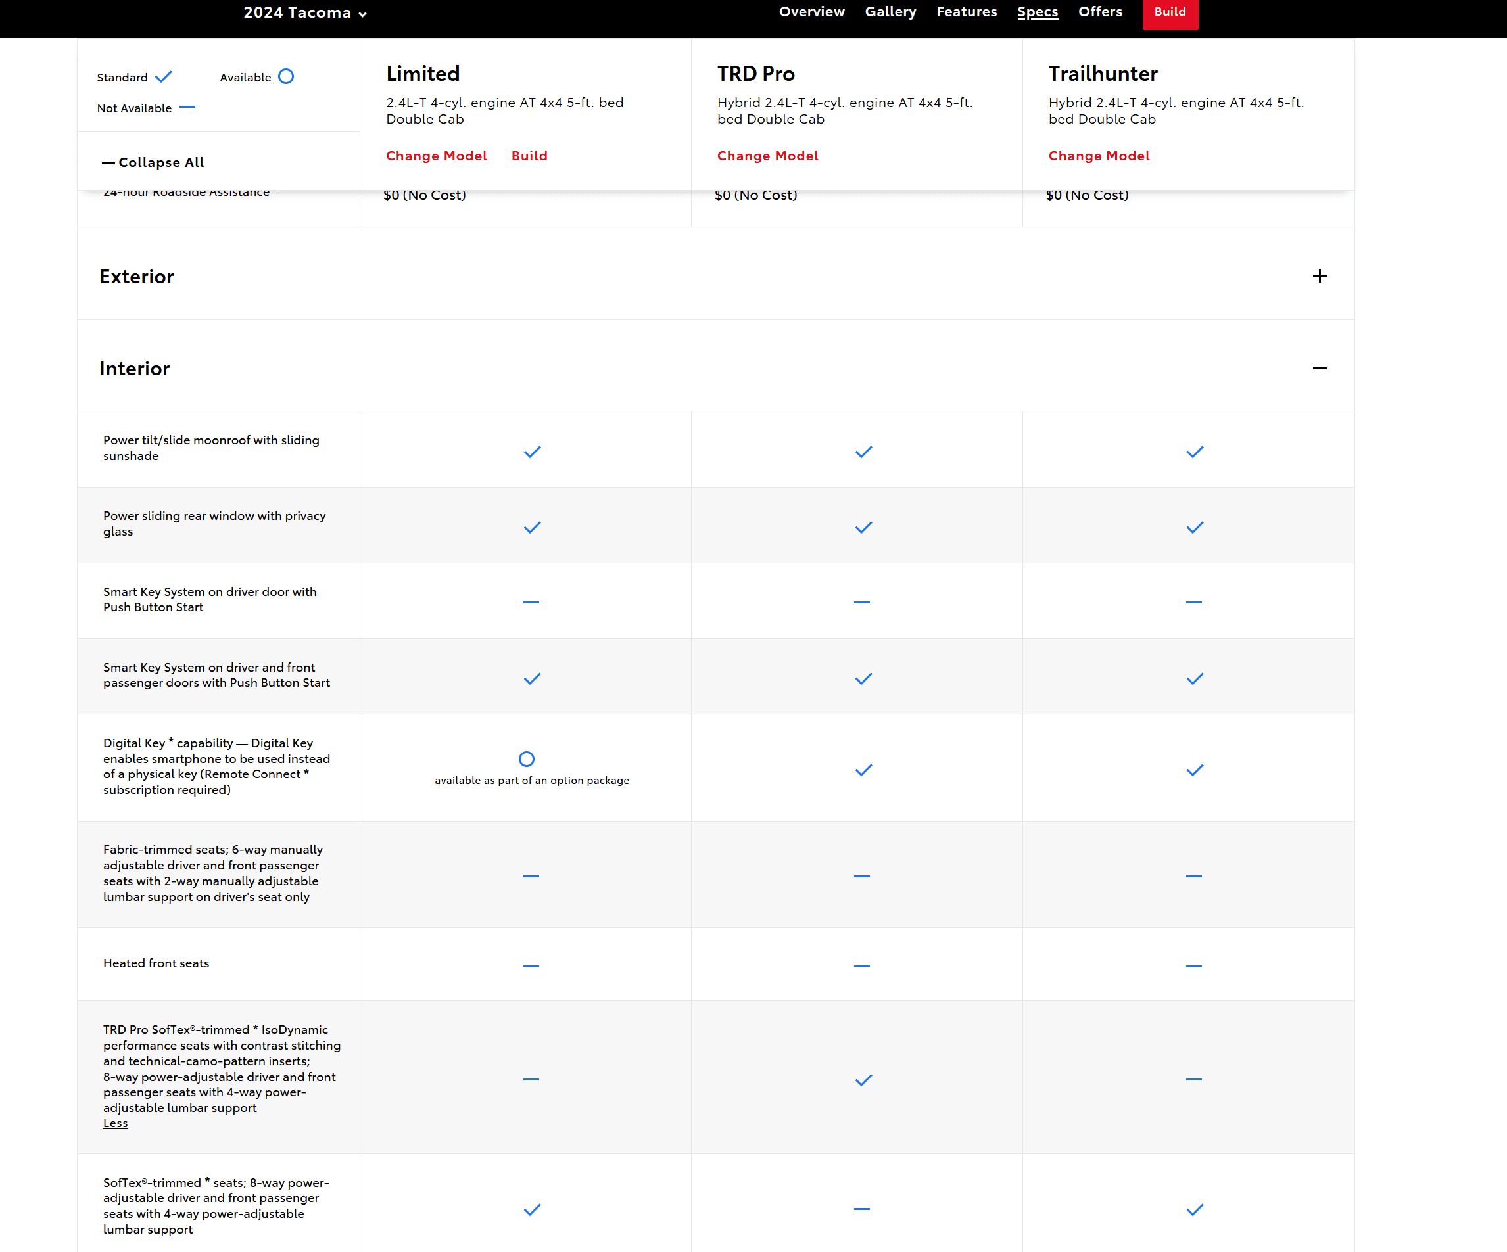Screen dimensions: 1507x1252
Task: Click Change Model under TRD Pro
Action: point(767,156)
